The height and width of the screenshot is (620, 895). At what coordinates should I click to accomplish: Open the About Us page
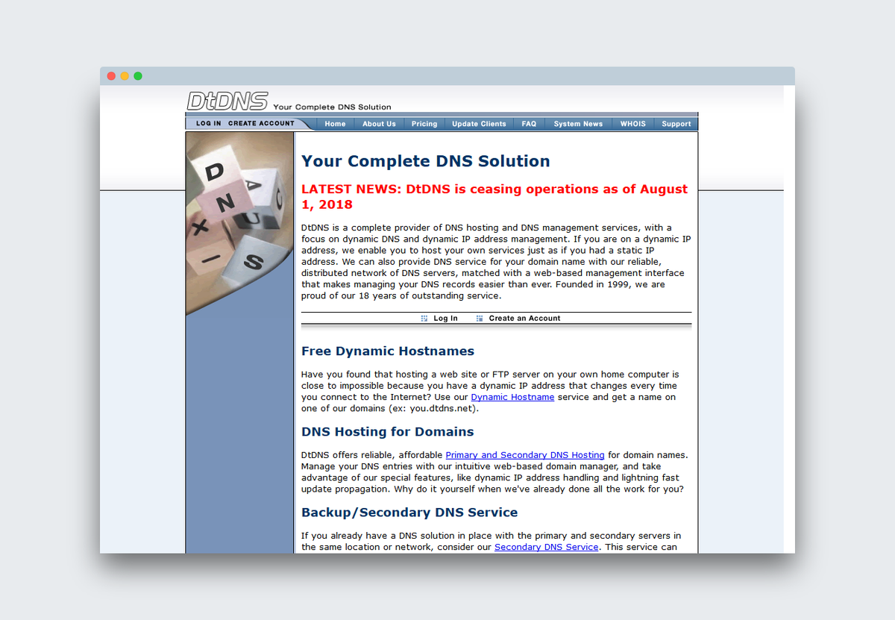[x=379, y=124]
